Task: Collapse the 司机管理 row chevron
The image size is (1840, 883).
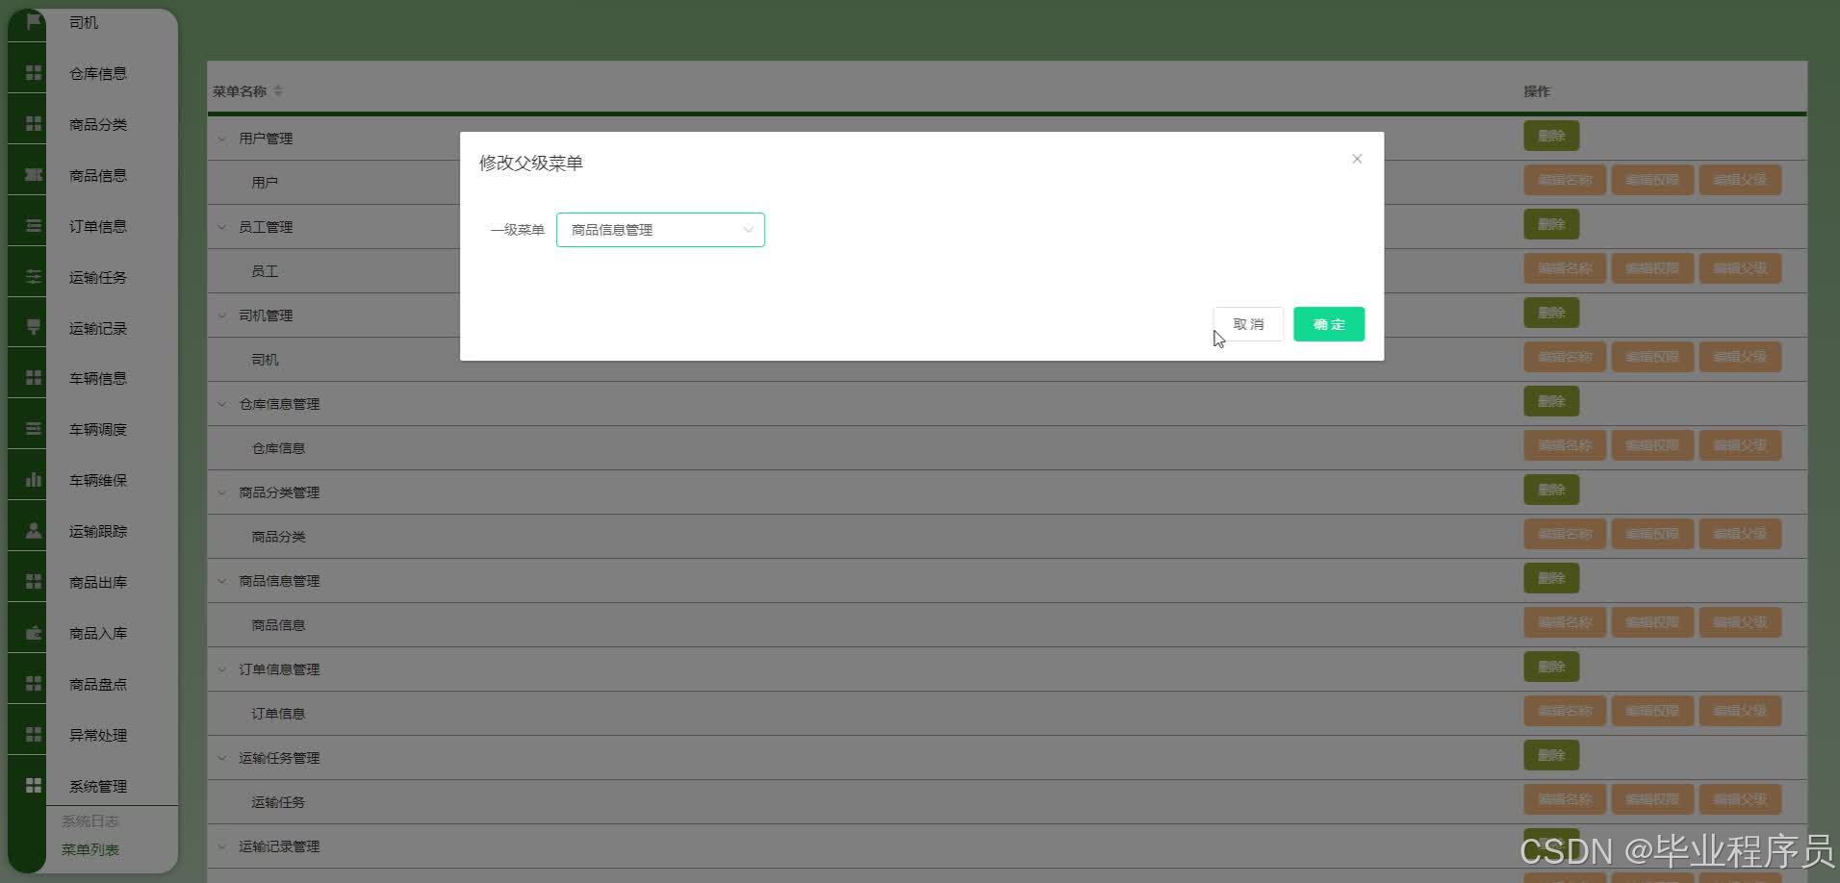Action: 221,315
